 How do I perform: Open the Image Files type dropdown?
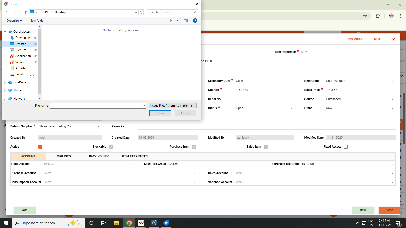(173, 106)
